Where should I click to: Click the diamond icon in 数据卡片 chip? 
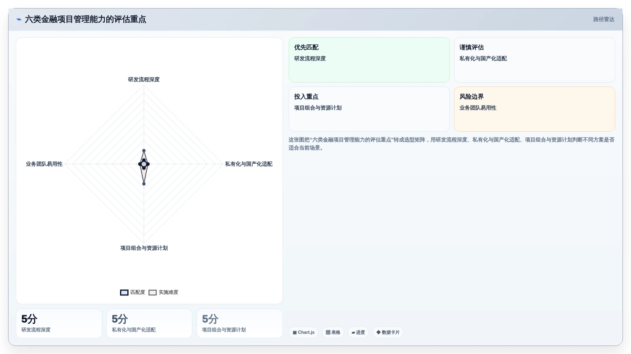[x=378, y=333]
